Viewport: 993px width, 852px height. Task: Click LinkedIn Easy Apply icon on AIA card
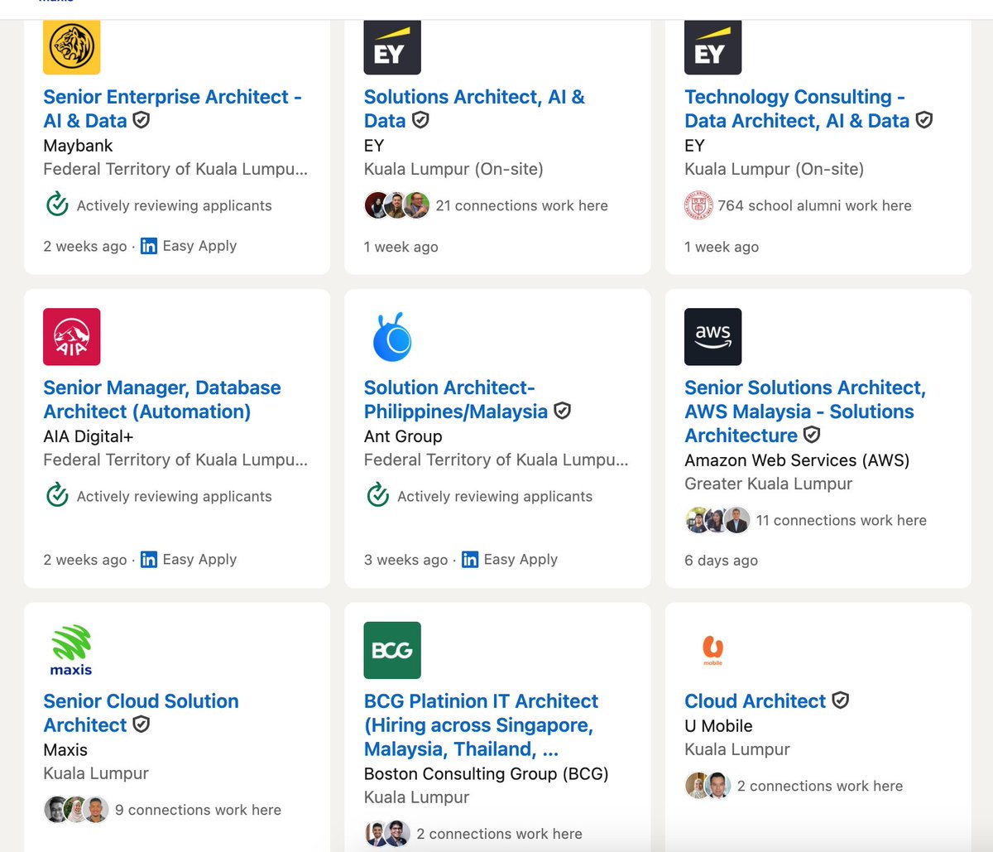click(149, 560)
